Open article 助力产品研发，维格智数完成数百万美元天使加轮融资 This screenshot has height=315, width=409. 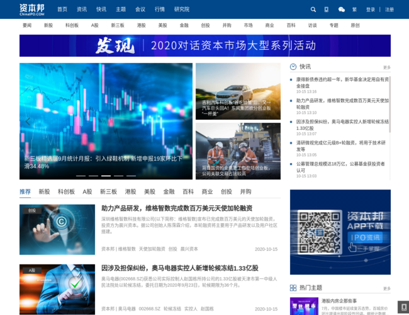tap(177, 208)
